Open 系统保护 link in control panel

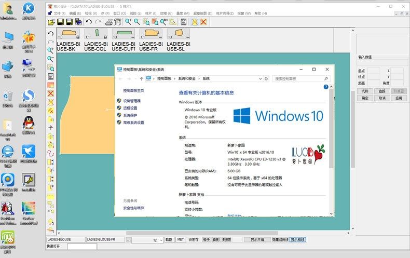coord(130,115)
